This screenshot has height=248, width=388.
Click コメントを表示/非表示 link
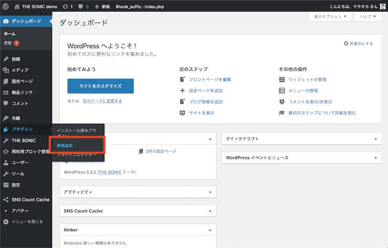(x=310, y=102)
